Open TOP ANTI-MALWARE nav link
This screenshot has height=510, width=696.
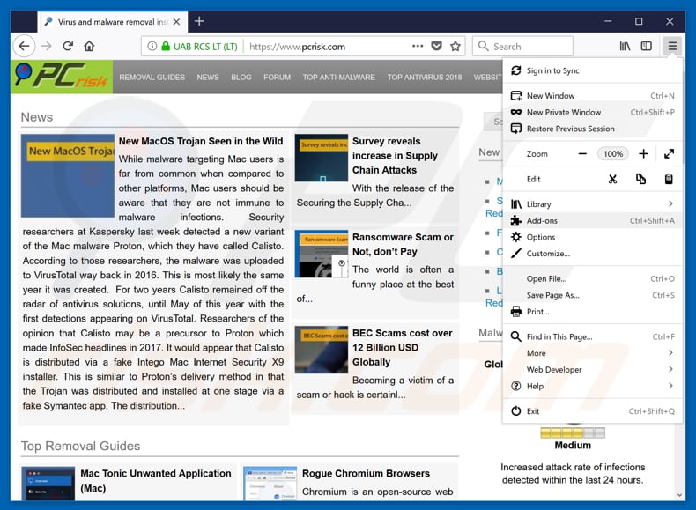click(x=338, y=78)
